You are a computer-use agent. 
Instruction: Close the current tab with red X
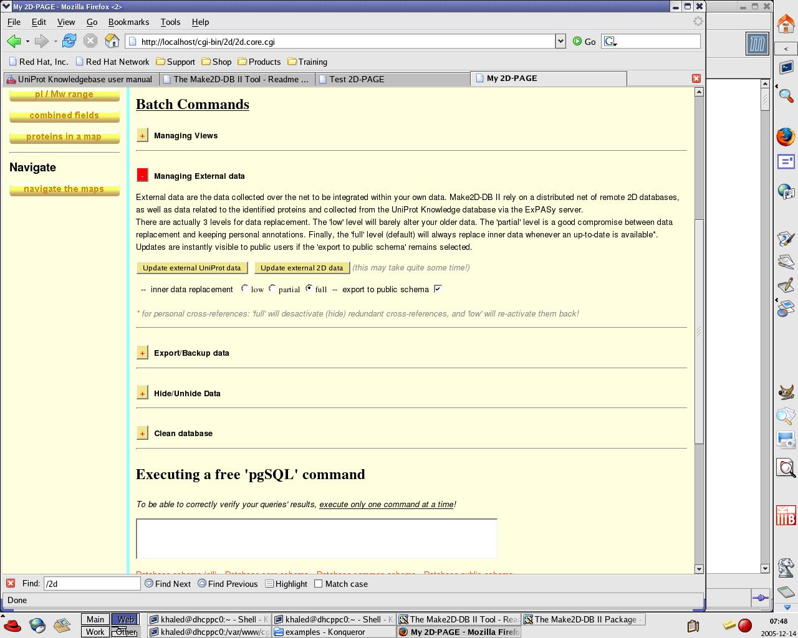pyautogui.click(x=696, y=79)
